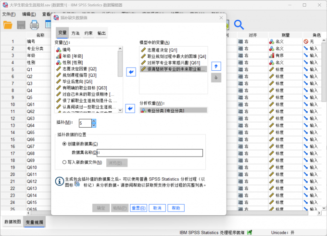Move variable into analysis weight with lower arrow
The height and width of the screenshot is (236, 327).
[x=130, y=108]
